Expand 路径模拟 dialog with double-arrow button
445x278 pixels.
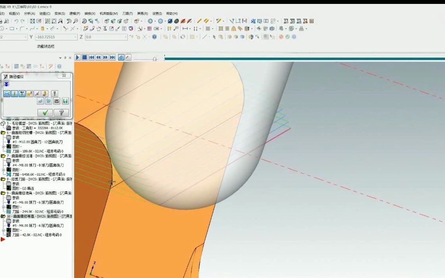[7, 84]
